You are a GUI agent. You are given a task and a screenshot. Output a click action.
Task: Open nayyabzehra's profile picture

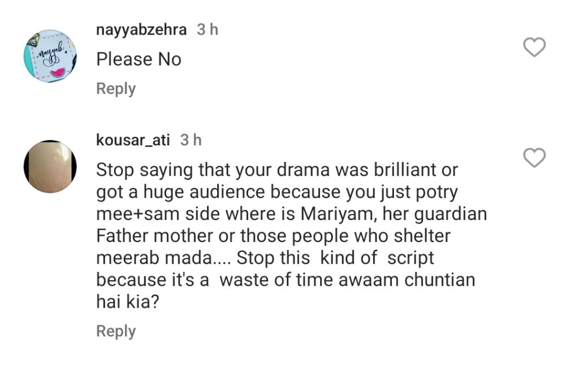coord(50,57)
